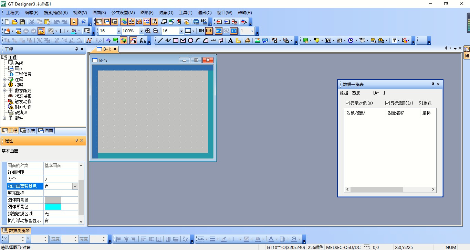Select the rectangle drawing tool

(x=176, y=41)
